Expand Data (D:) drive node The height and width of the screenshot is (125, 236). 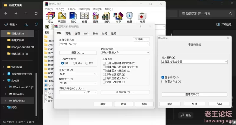tap(5, 94)
